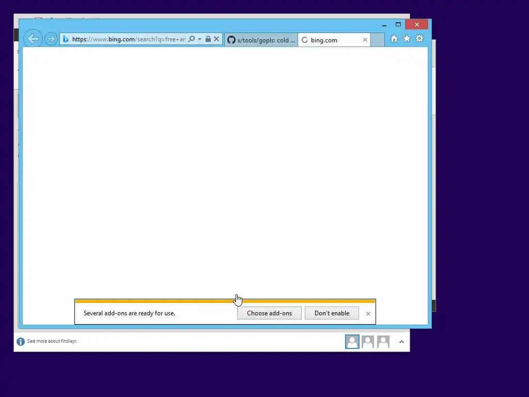Click the Choose add-ons button
The image size is (529, 397).
click(x=269, y=313)
